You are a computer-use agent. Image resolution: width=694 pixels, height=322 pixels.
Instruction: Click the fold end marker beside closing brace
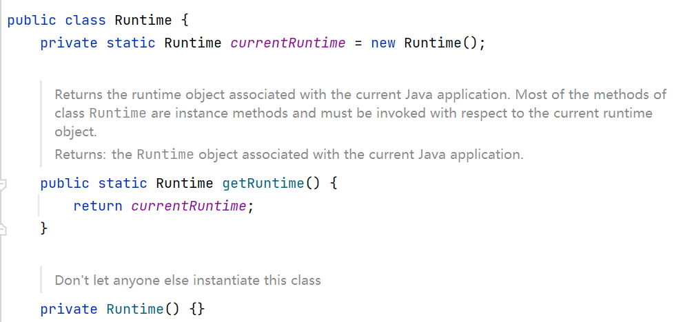tap(3, 229)
